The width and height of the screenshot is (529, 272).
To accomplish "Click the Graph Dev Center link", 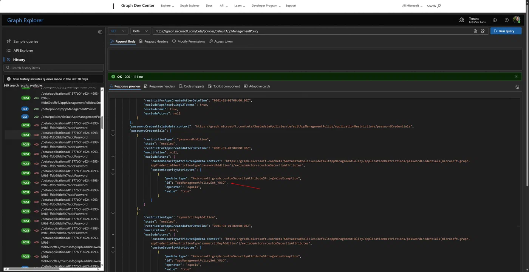I will (x=138, y=6).
